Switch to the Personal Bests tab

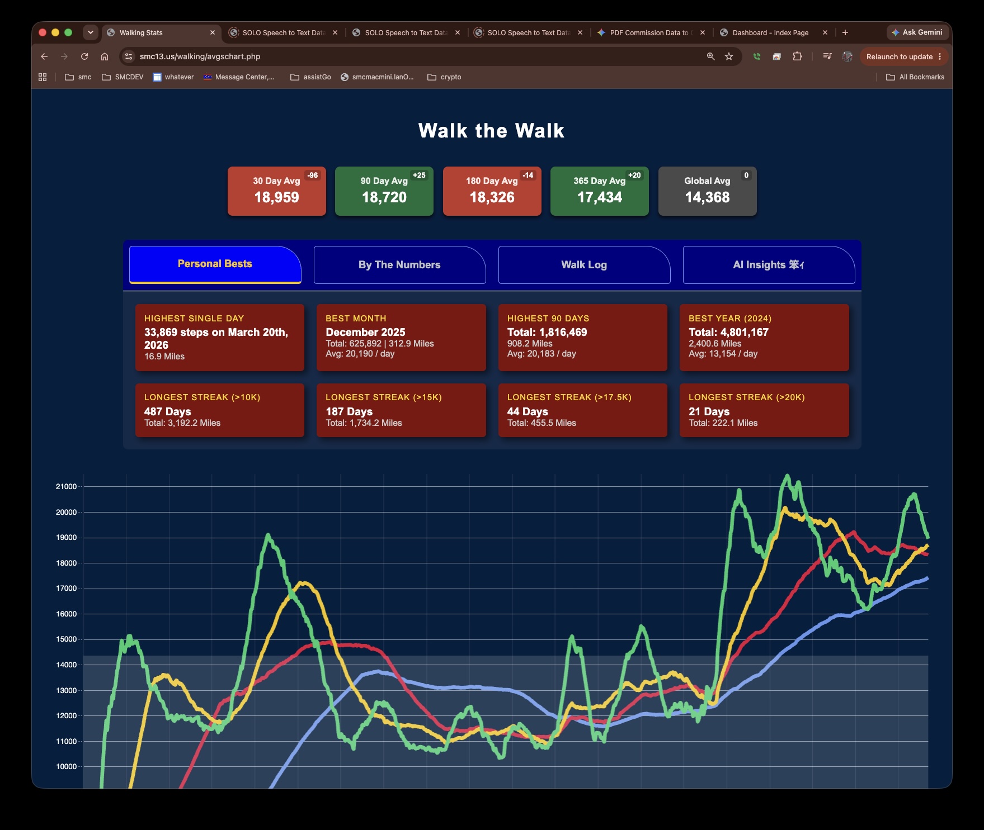point(215,264)
